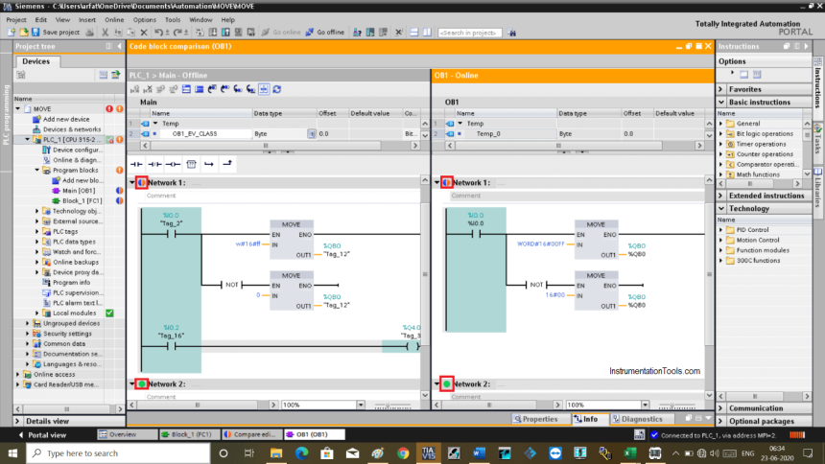Select the Devices tab in project tree
825x464 pixels.
[35, 61]
